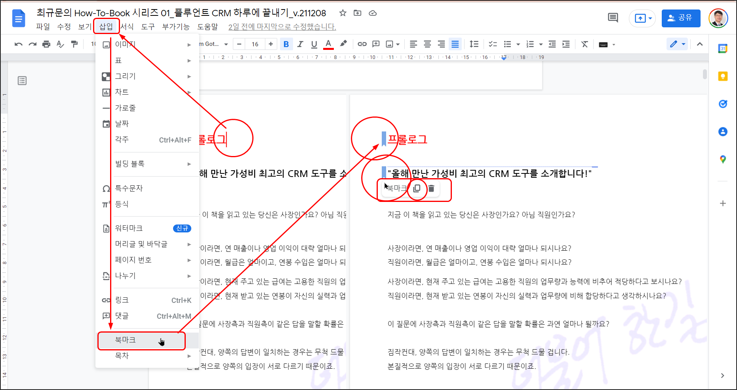Image resolution: width=737 pixels, height=390 pixels.
Task: Copy bookmark link icon
Action: pos(417,188)
